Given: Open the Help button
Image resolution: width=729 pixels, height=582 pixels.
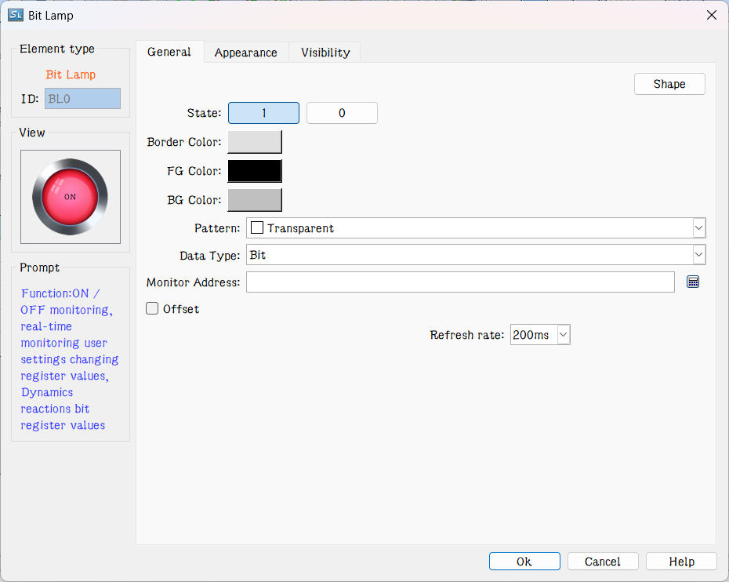Looking at the screenshot, I should (680, 561).
